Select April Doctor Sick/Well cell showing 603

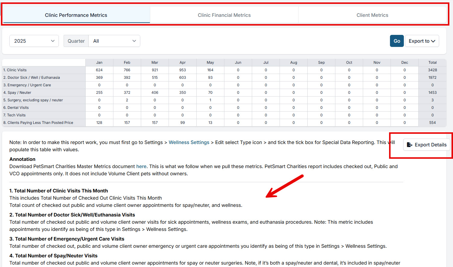tap(182, 78)
